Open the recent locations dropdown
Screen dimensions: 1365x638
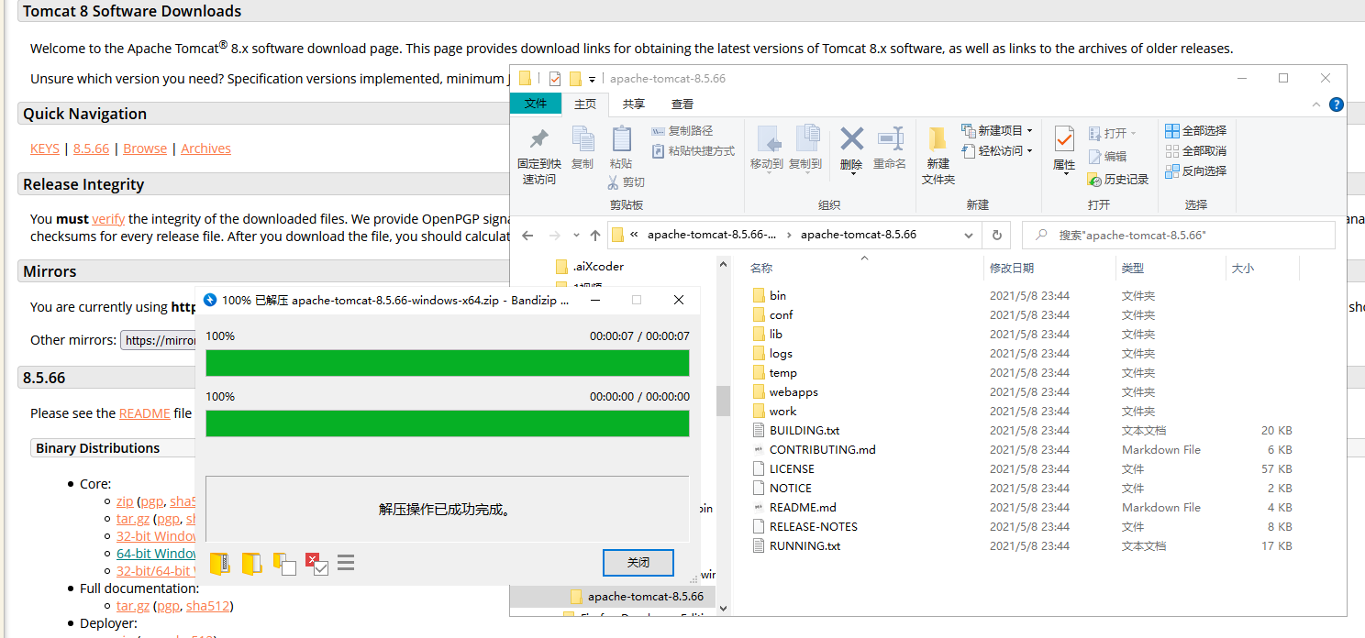(576, 236)
